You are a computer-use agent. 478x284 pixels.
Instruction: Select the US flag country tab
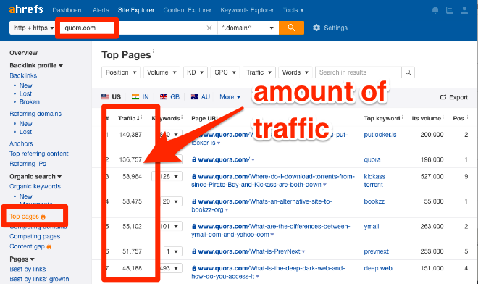(x=111, y=97)
